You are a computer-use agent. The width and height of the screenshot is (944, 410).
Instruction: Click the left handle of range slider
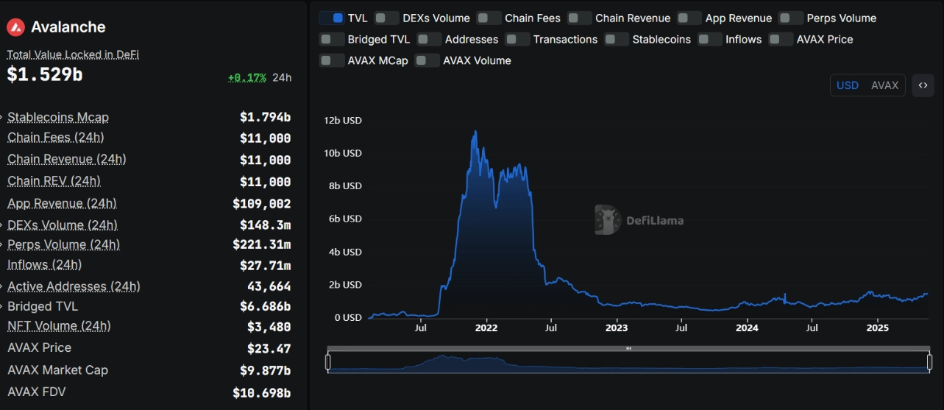pos(328,361)
